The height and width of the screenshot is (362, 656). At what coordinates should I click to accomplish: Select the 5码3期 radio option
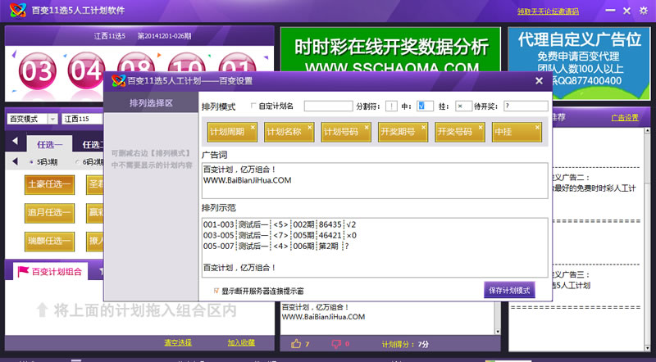pyautogui.click(x=31, y=162)
